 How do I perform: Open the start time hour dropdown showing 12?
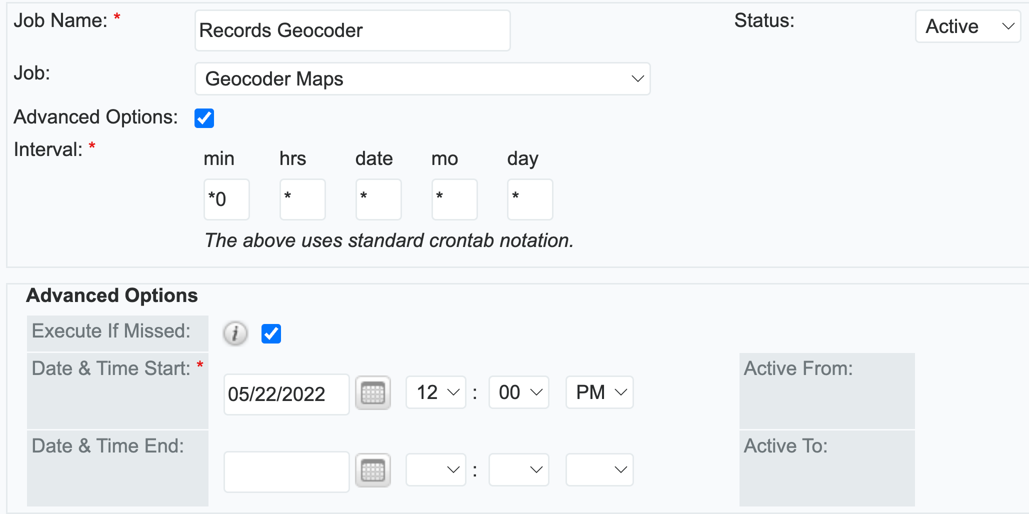(435, 392)
